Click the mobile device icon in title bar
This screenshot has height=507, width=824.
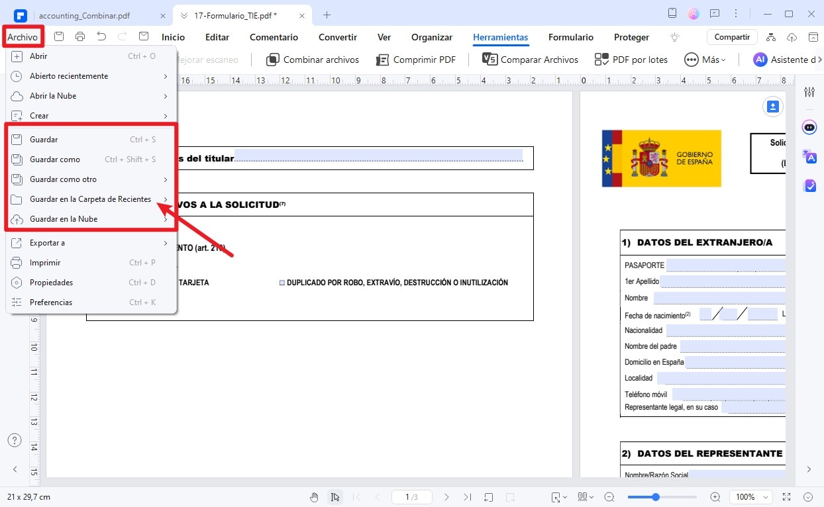click(x=672, y=14)
